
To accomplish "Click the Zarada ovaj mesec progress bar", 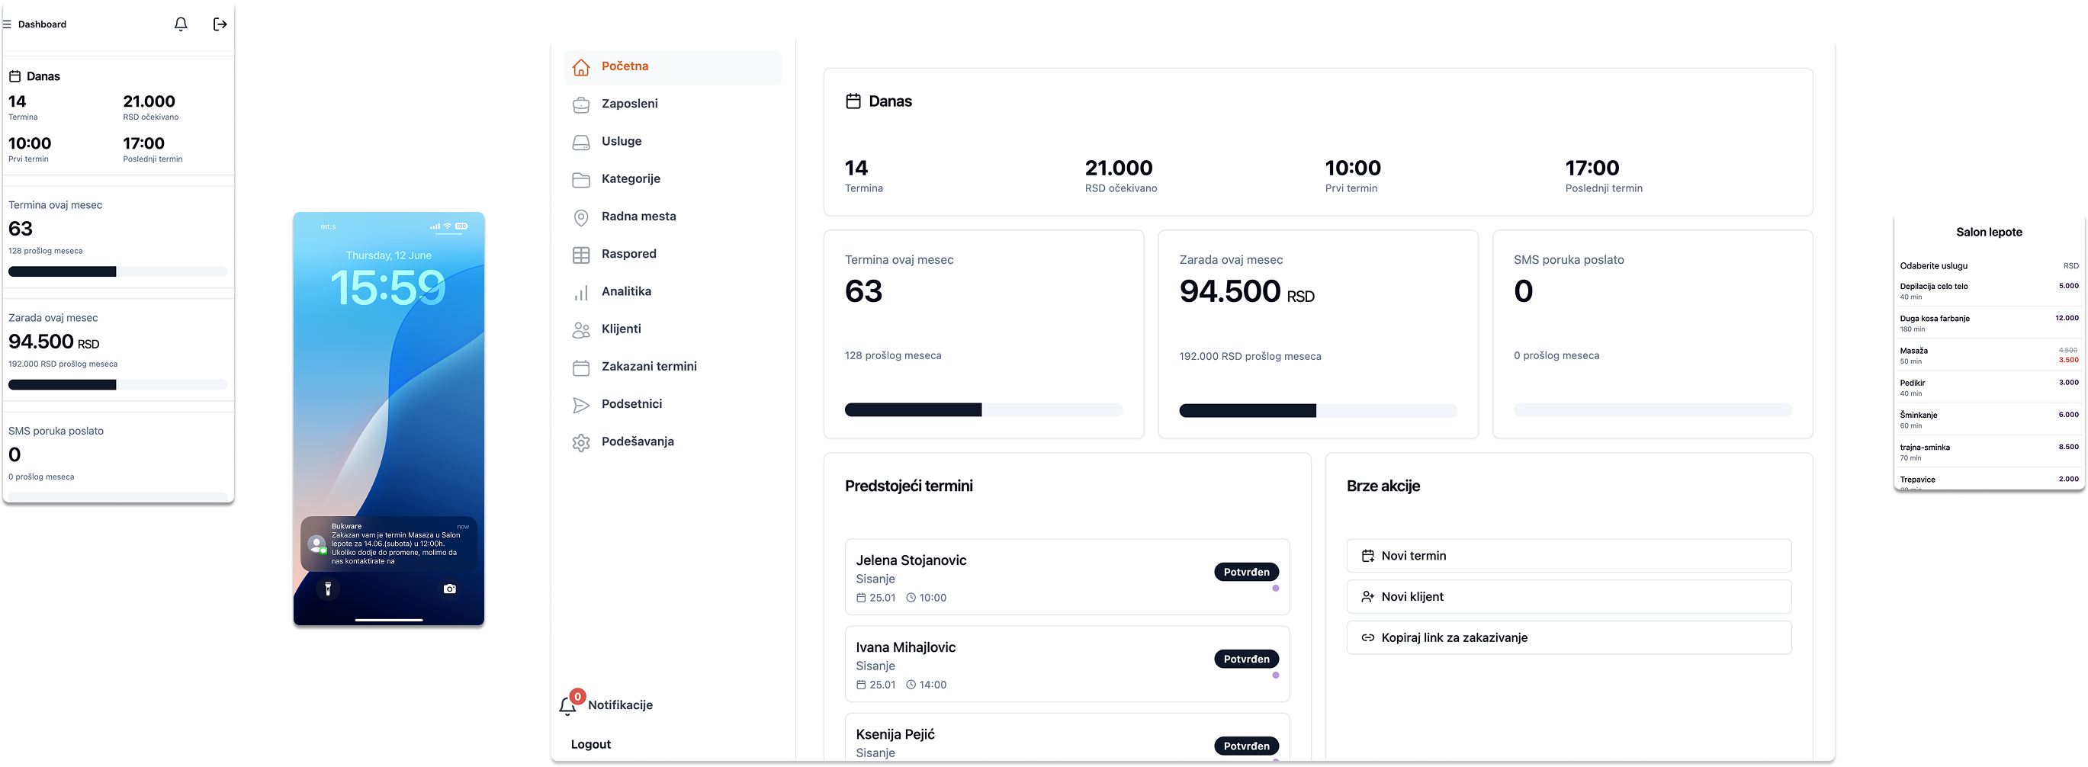I will 1317,411.
